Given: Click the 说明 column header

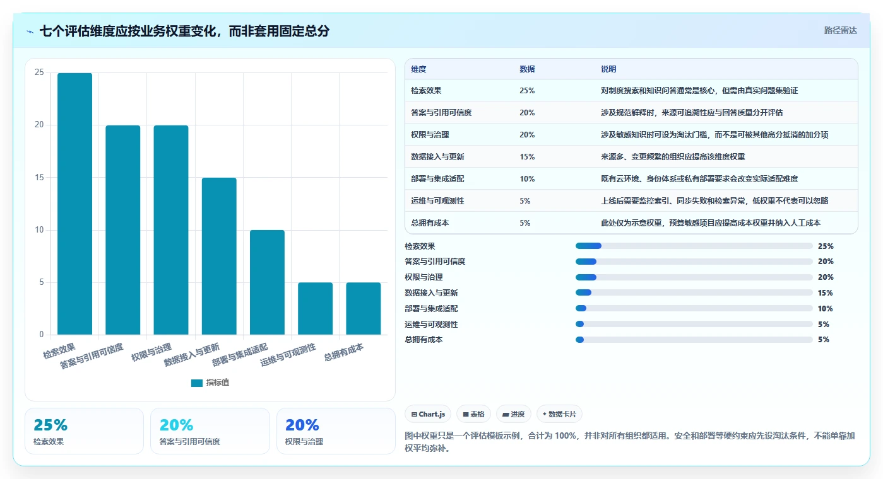Looking at the screenshot, I should coord(608,69).
